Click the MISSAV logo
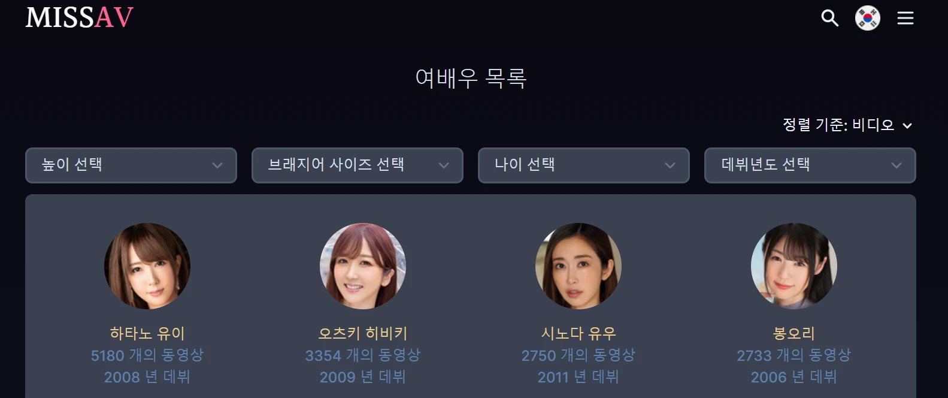Image resolution: width=948 pixels, height=398 pixels. [x=79, y=17]
